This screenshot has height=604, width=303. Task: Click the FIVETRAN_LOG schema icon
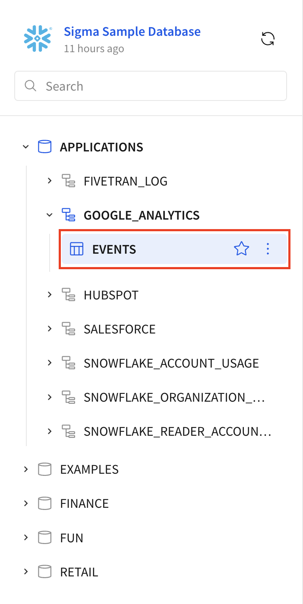pos(68,181)
